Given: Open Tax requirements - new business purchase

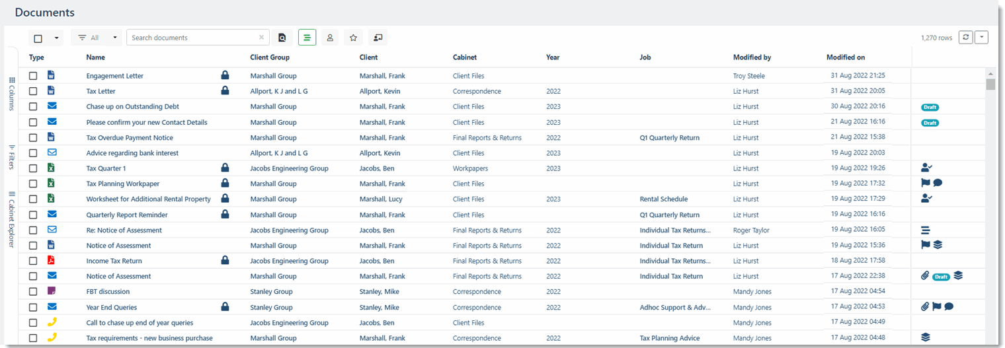Looking at the screenshot, I should click(149, 338).
